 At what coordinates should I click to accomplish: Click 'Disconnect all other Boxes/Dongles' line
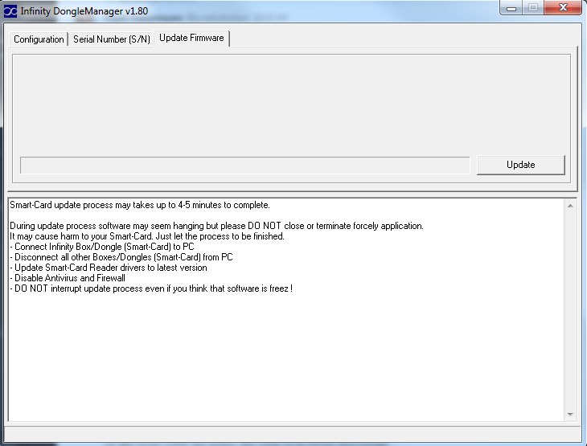[x=121, y=257]
